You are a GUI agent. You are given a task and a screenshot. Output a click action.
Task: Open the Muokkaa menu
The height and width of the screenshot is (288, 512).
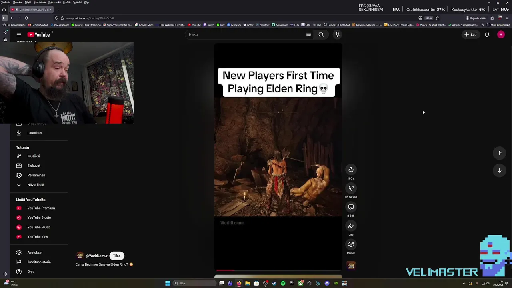pos(17,2)
